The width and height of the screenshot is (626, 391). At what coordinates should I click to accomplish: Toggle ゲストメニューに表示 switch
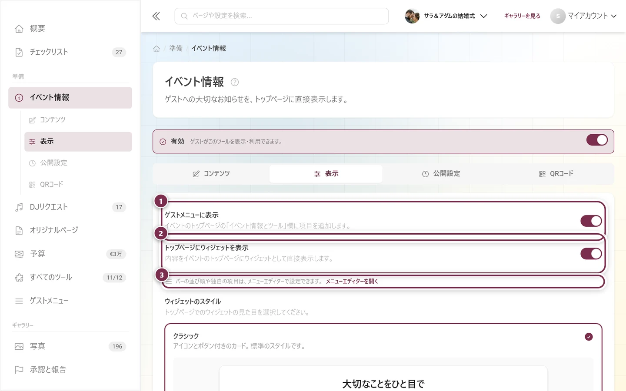point(591,221)
